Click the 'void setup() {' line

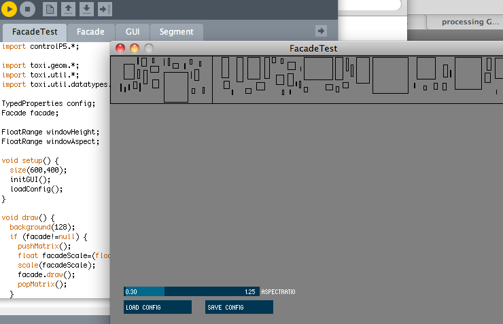click(x=30, y=160)
